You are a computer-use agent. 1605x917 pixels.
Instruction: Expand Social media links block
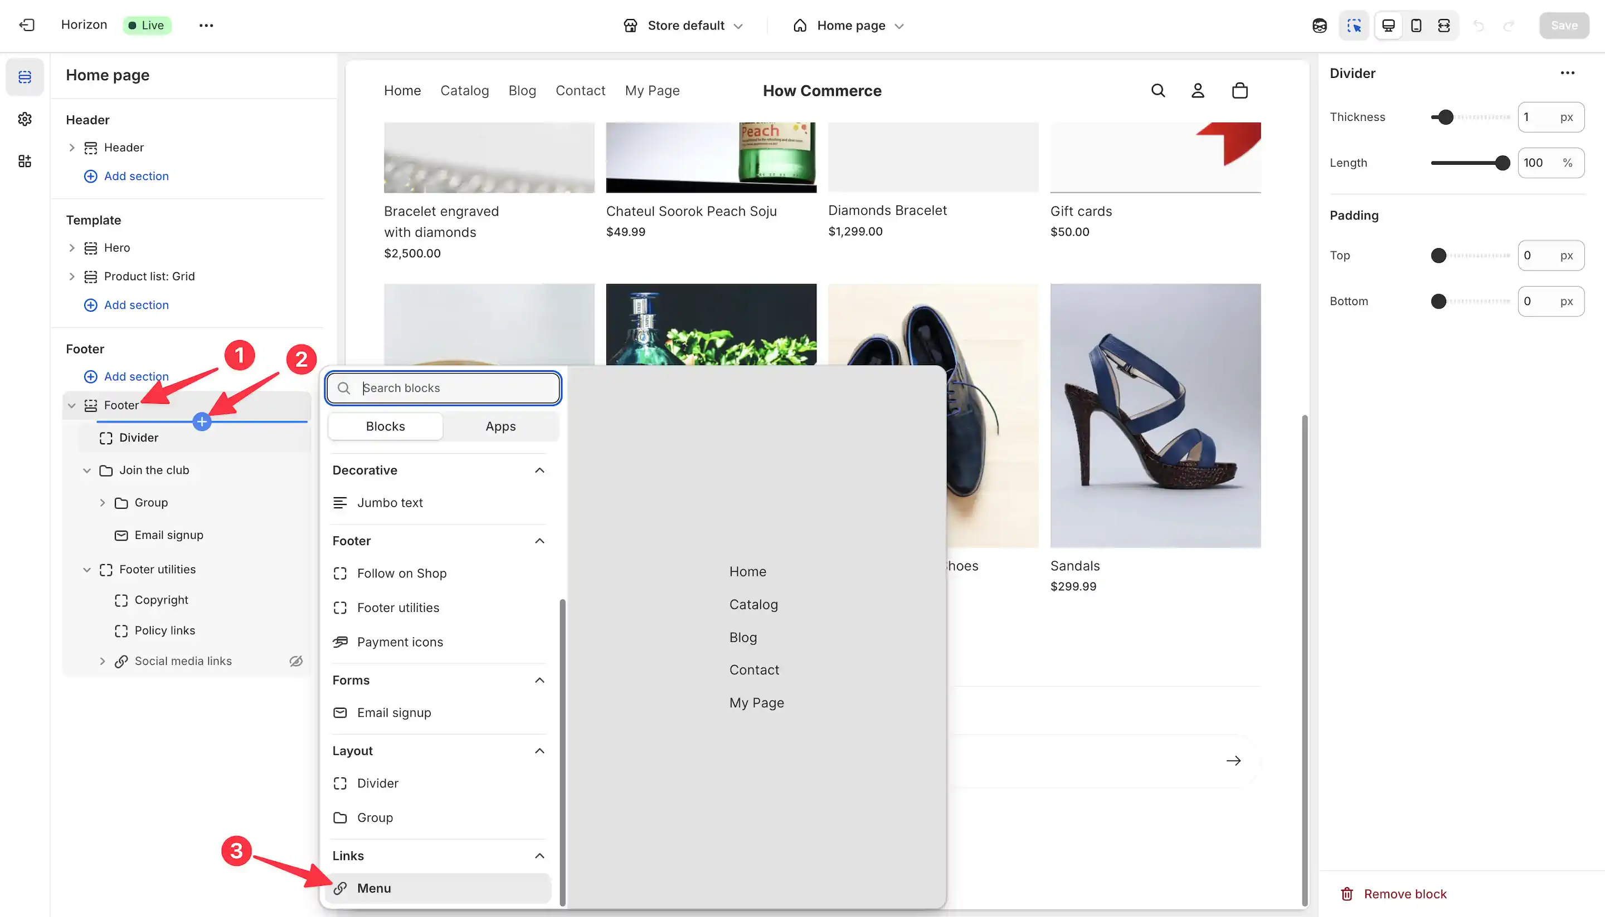[x=102, y=661]
